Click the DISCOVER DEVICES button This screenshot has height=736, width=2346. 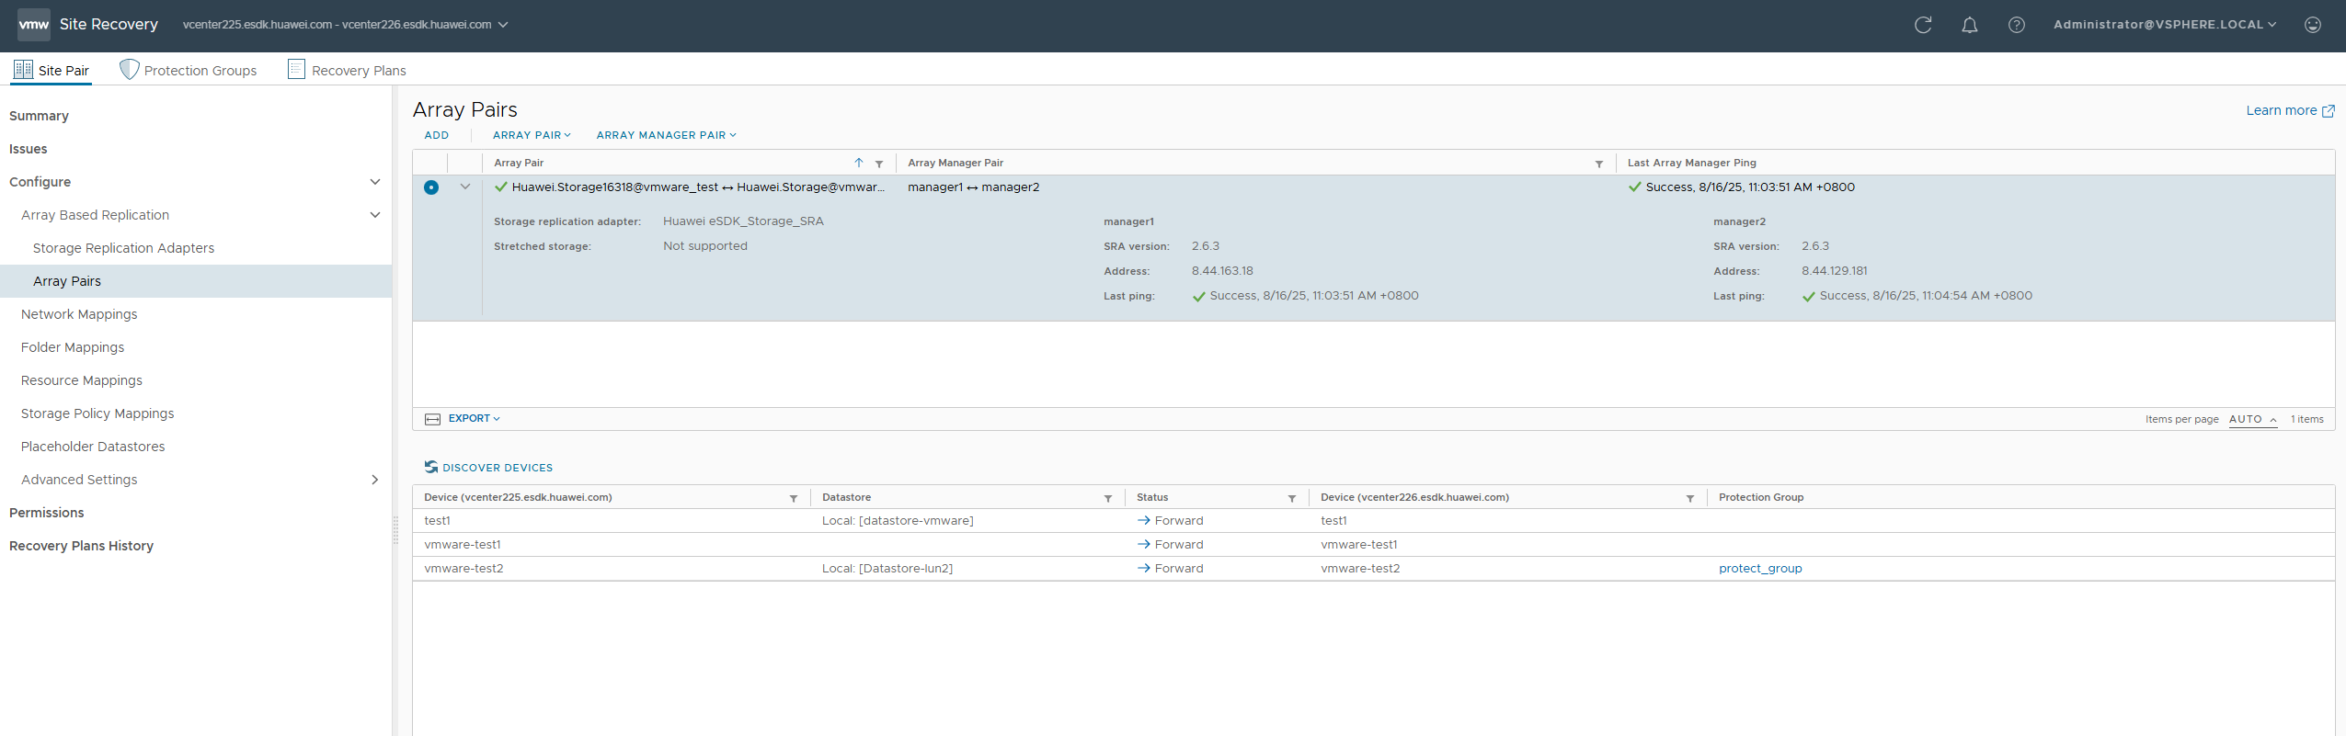(x=488, y=468)
